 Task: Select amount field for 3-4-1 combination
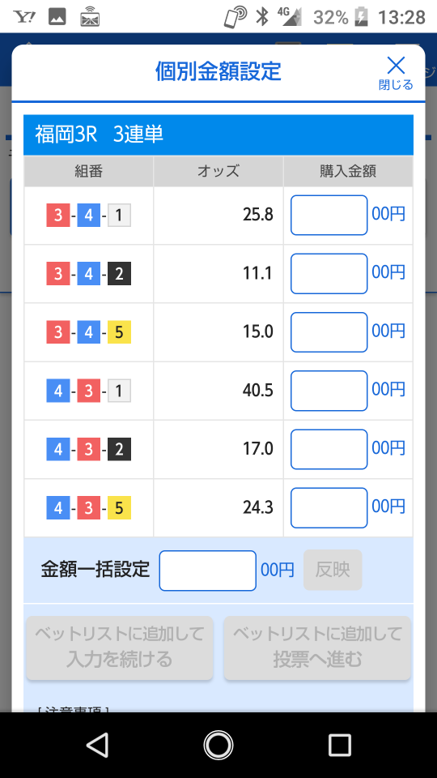tap(329, 215)
